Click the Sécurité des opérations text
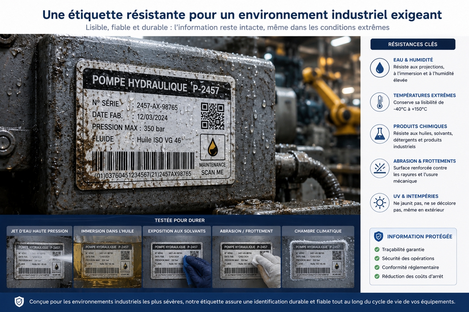This screenshot has height=312, width=469. 408,258
